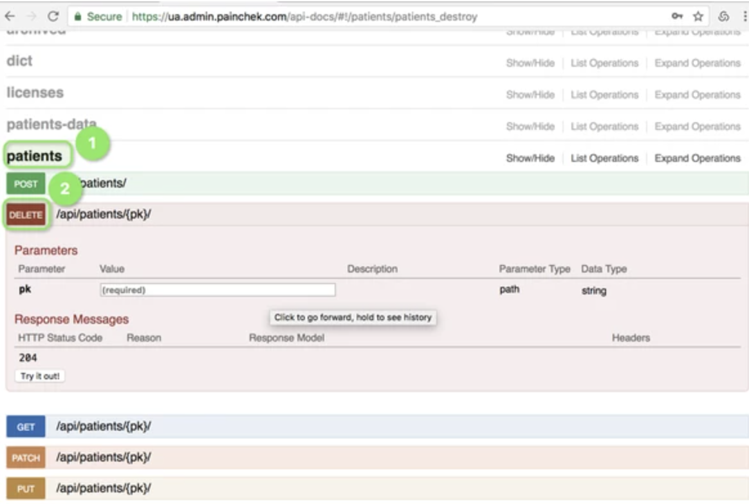The height and width of the screenshot is (504, 749).
Task: Expand the licenses API section
Action: (x=35, y=92)
